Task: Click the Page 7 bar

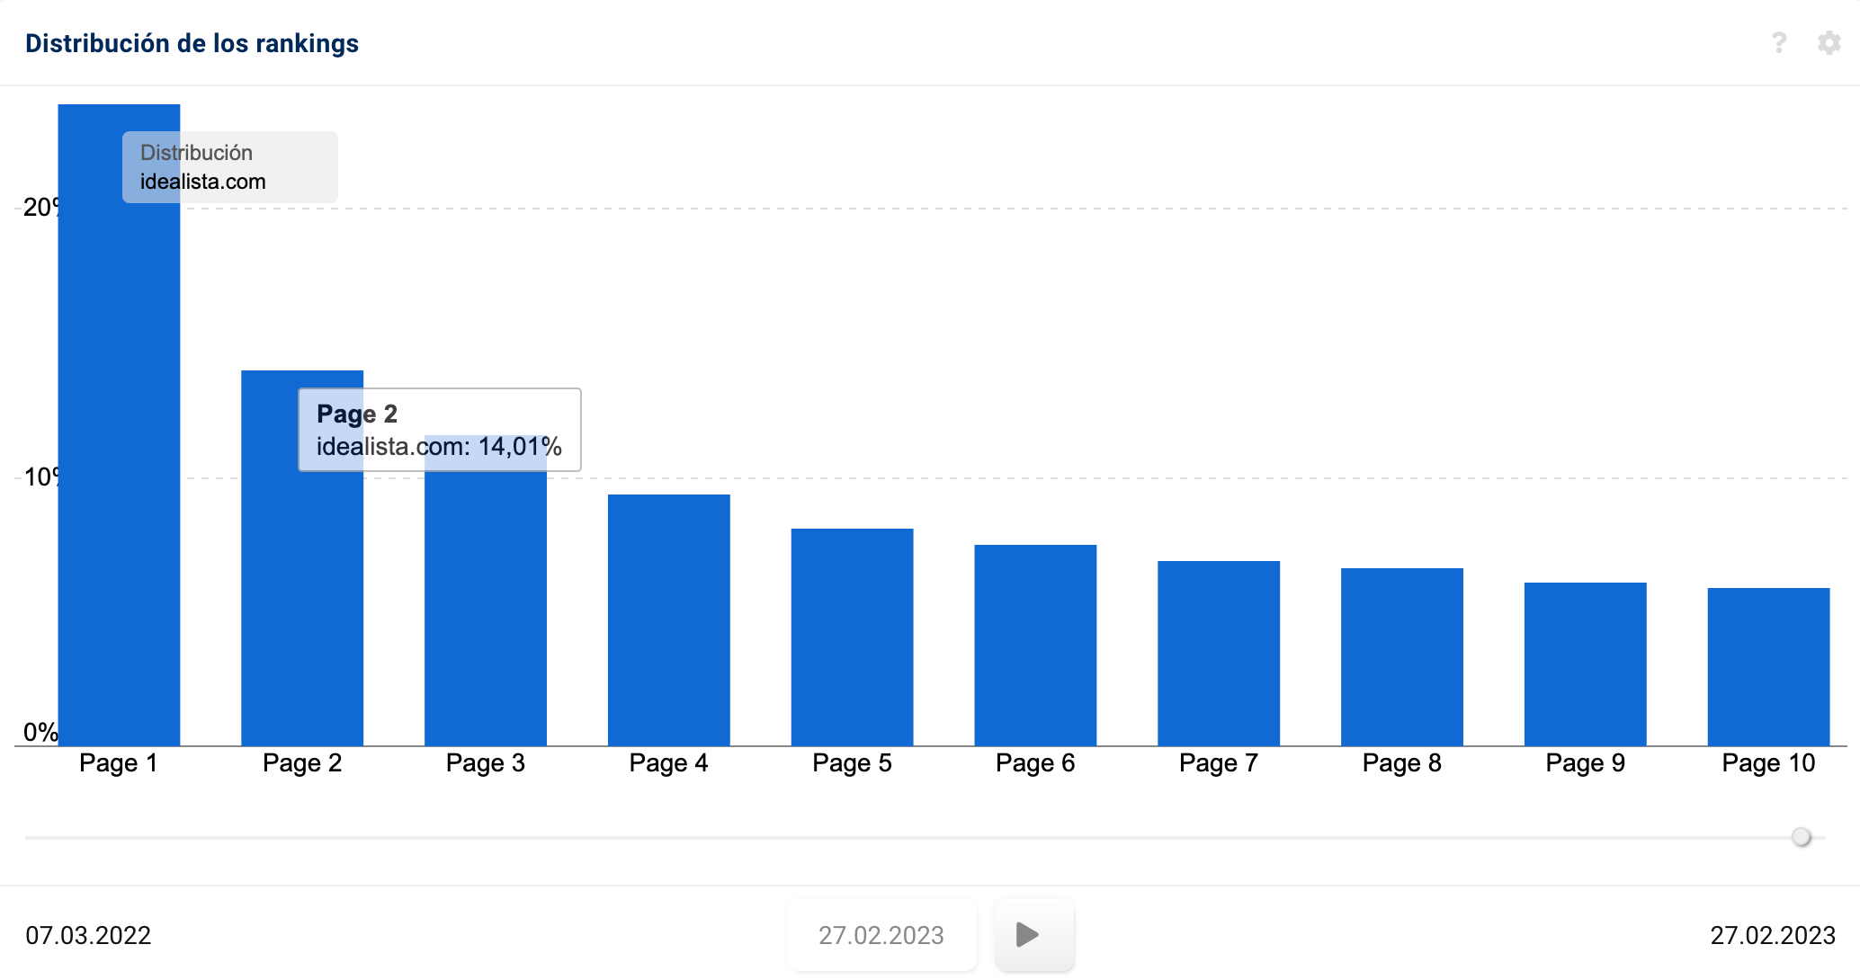Action: pyautogui.click(x=1219, y=653)
